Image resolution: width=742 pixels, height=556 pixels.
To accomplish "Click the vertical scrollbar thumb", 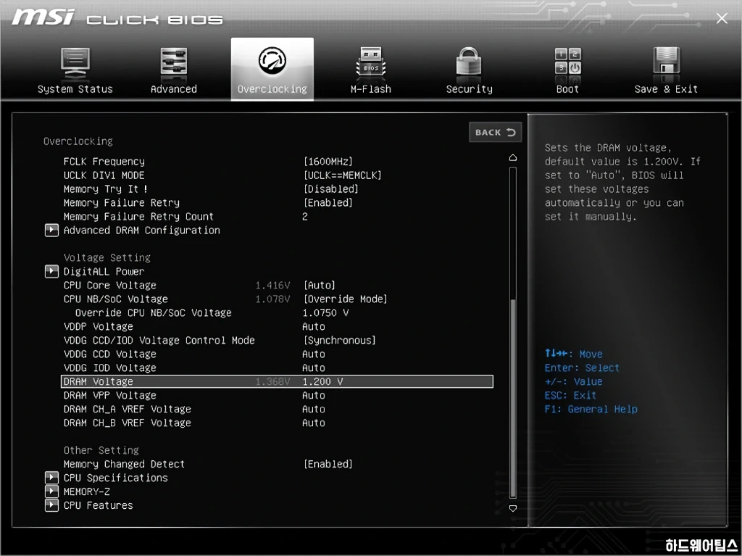I will pyautogui.click(x=513, y=398).
